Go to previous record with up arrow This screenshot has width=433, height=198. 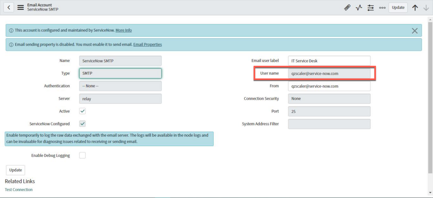click(415, 8)
